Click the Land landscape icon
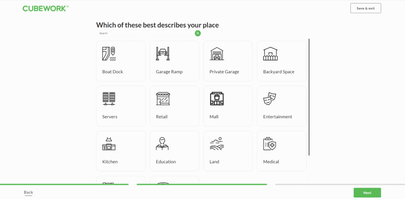The width and height of the screenshot is (405, 199). pyautogui.click(x=217, y=144)
